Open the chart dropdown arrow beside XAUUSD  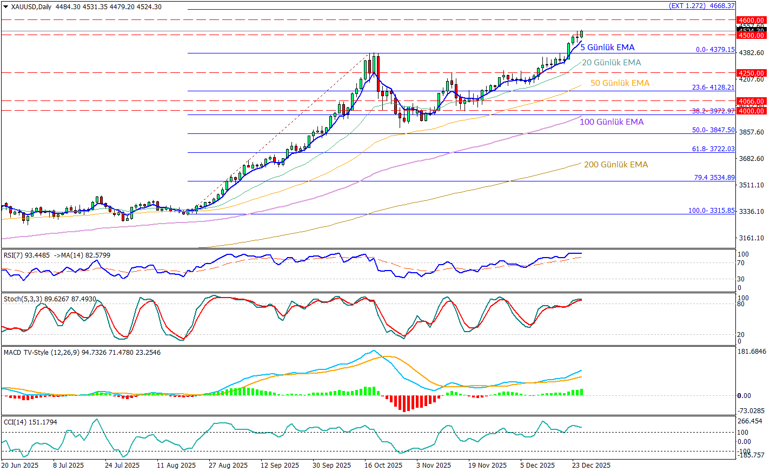coord(5,7)
